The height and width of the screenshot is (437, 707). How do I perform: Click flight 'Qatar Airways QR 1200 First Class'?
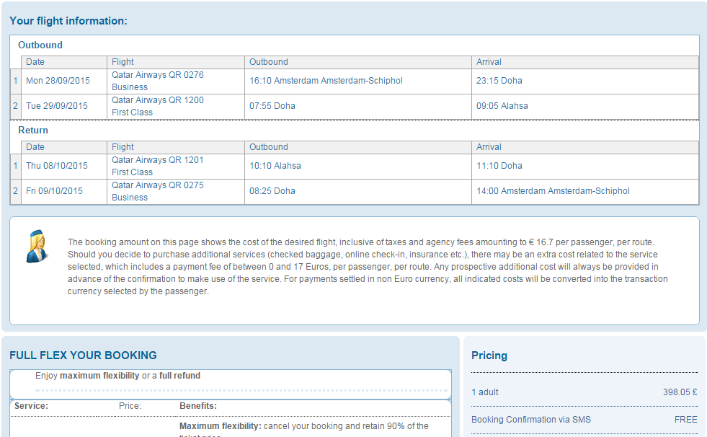[x=158, y=106]
